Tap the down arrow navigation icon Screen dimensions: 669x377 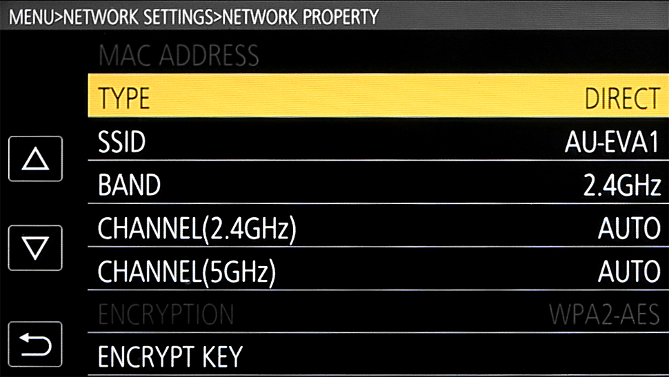(x=35, y=248)
